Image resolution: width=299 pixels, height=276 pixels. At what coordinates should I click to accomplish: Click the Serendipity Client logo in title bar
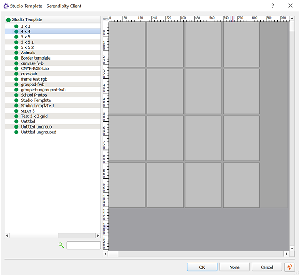pos(6,6)
